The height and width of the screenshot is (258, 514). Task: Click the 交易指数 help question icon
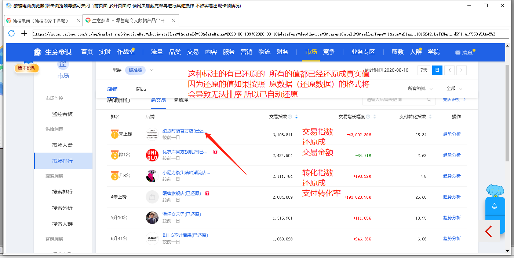click(x=290, y=117)
